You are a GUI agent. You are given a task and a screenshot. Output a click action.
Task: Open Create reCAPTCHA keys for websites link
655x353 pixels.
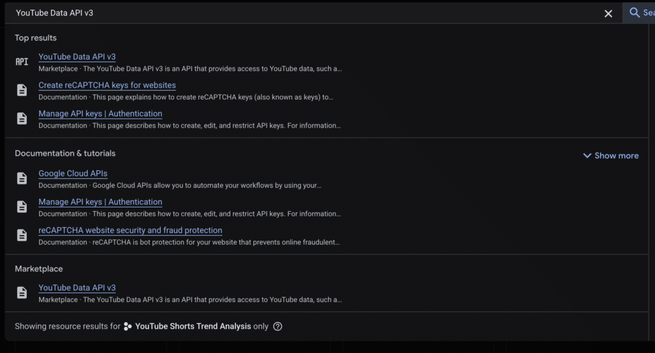(x=107, y=85)
